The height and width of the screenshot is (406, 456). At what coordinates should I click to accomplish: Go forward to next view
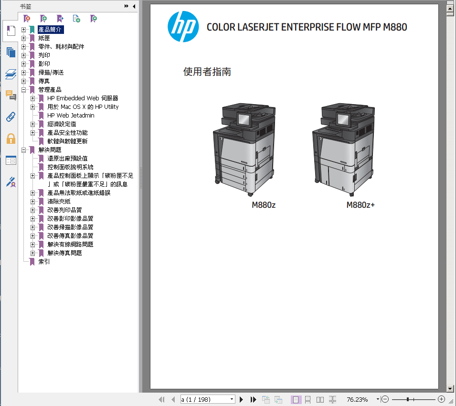(278, 400)
